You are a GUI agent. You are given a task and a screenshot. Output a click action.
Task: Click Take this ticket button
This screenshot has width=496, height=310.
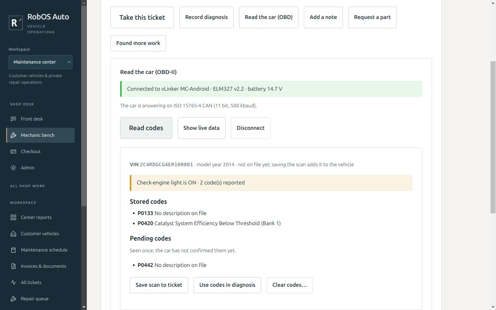[x=142, y=17]
